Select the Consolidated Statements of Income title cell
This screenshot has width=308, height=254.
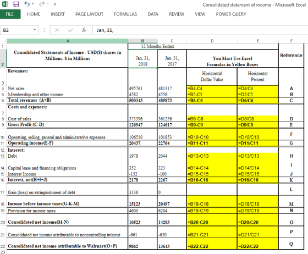67,56
